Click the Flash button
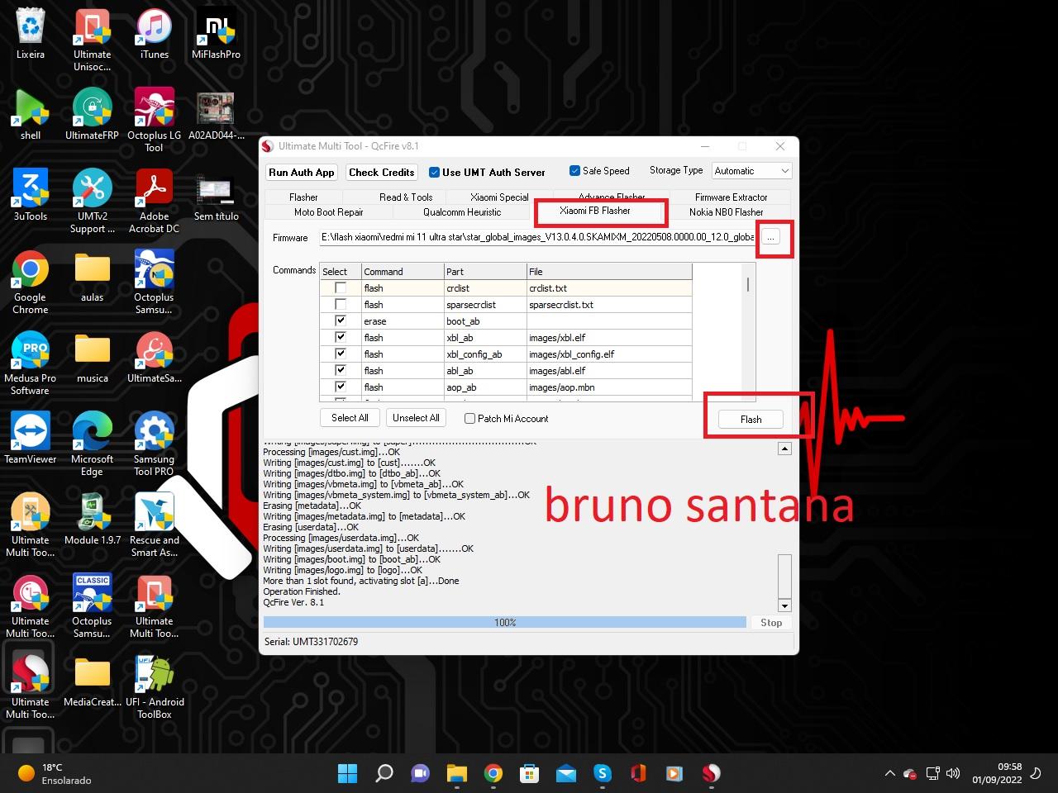This screenshot has height=793, width=1058. point(751,420)
